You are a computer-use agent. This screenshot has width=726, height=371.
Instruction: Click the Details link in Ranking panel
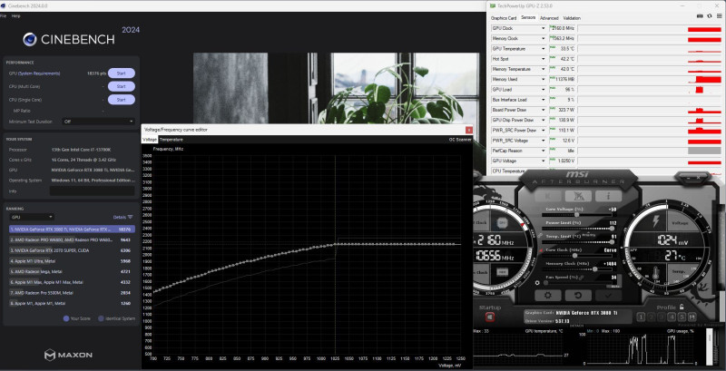tap(120, 217)
